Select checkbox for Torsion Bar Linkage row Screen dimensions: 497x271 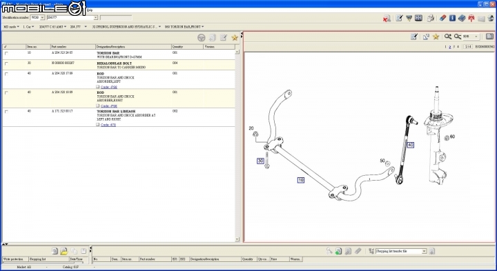click(6, 112)
